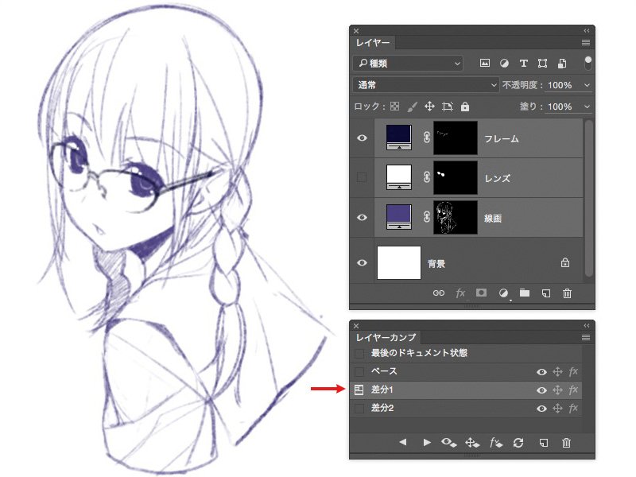Image resolution: width=636 pixels, height=477 pixels.
Task: Filter layers by smart object icon
Action: click(x=562, y=64)
